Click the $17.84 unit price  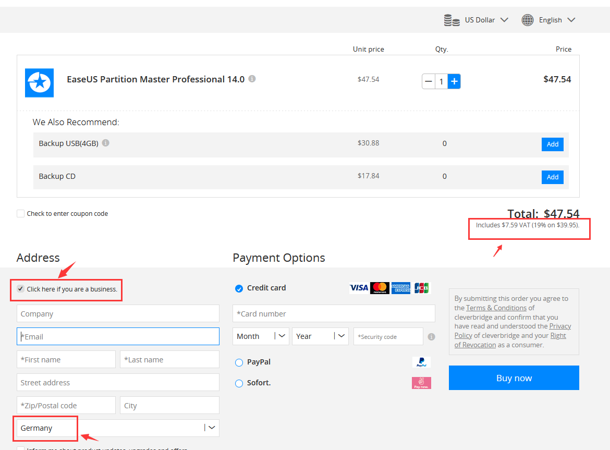click(x=368, y=176)
